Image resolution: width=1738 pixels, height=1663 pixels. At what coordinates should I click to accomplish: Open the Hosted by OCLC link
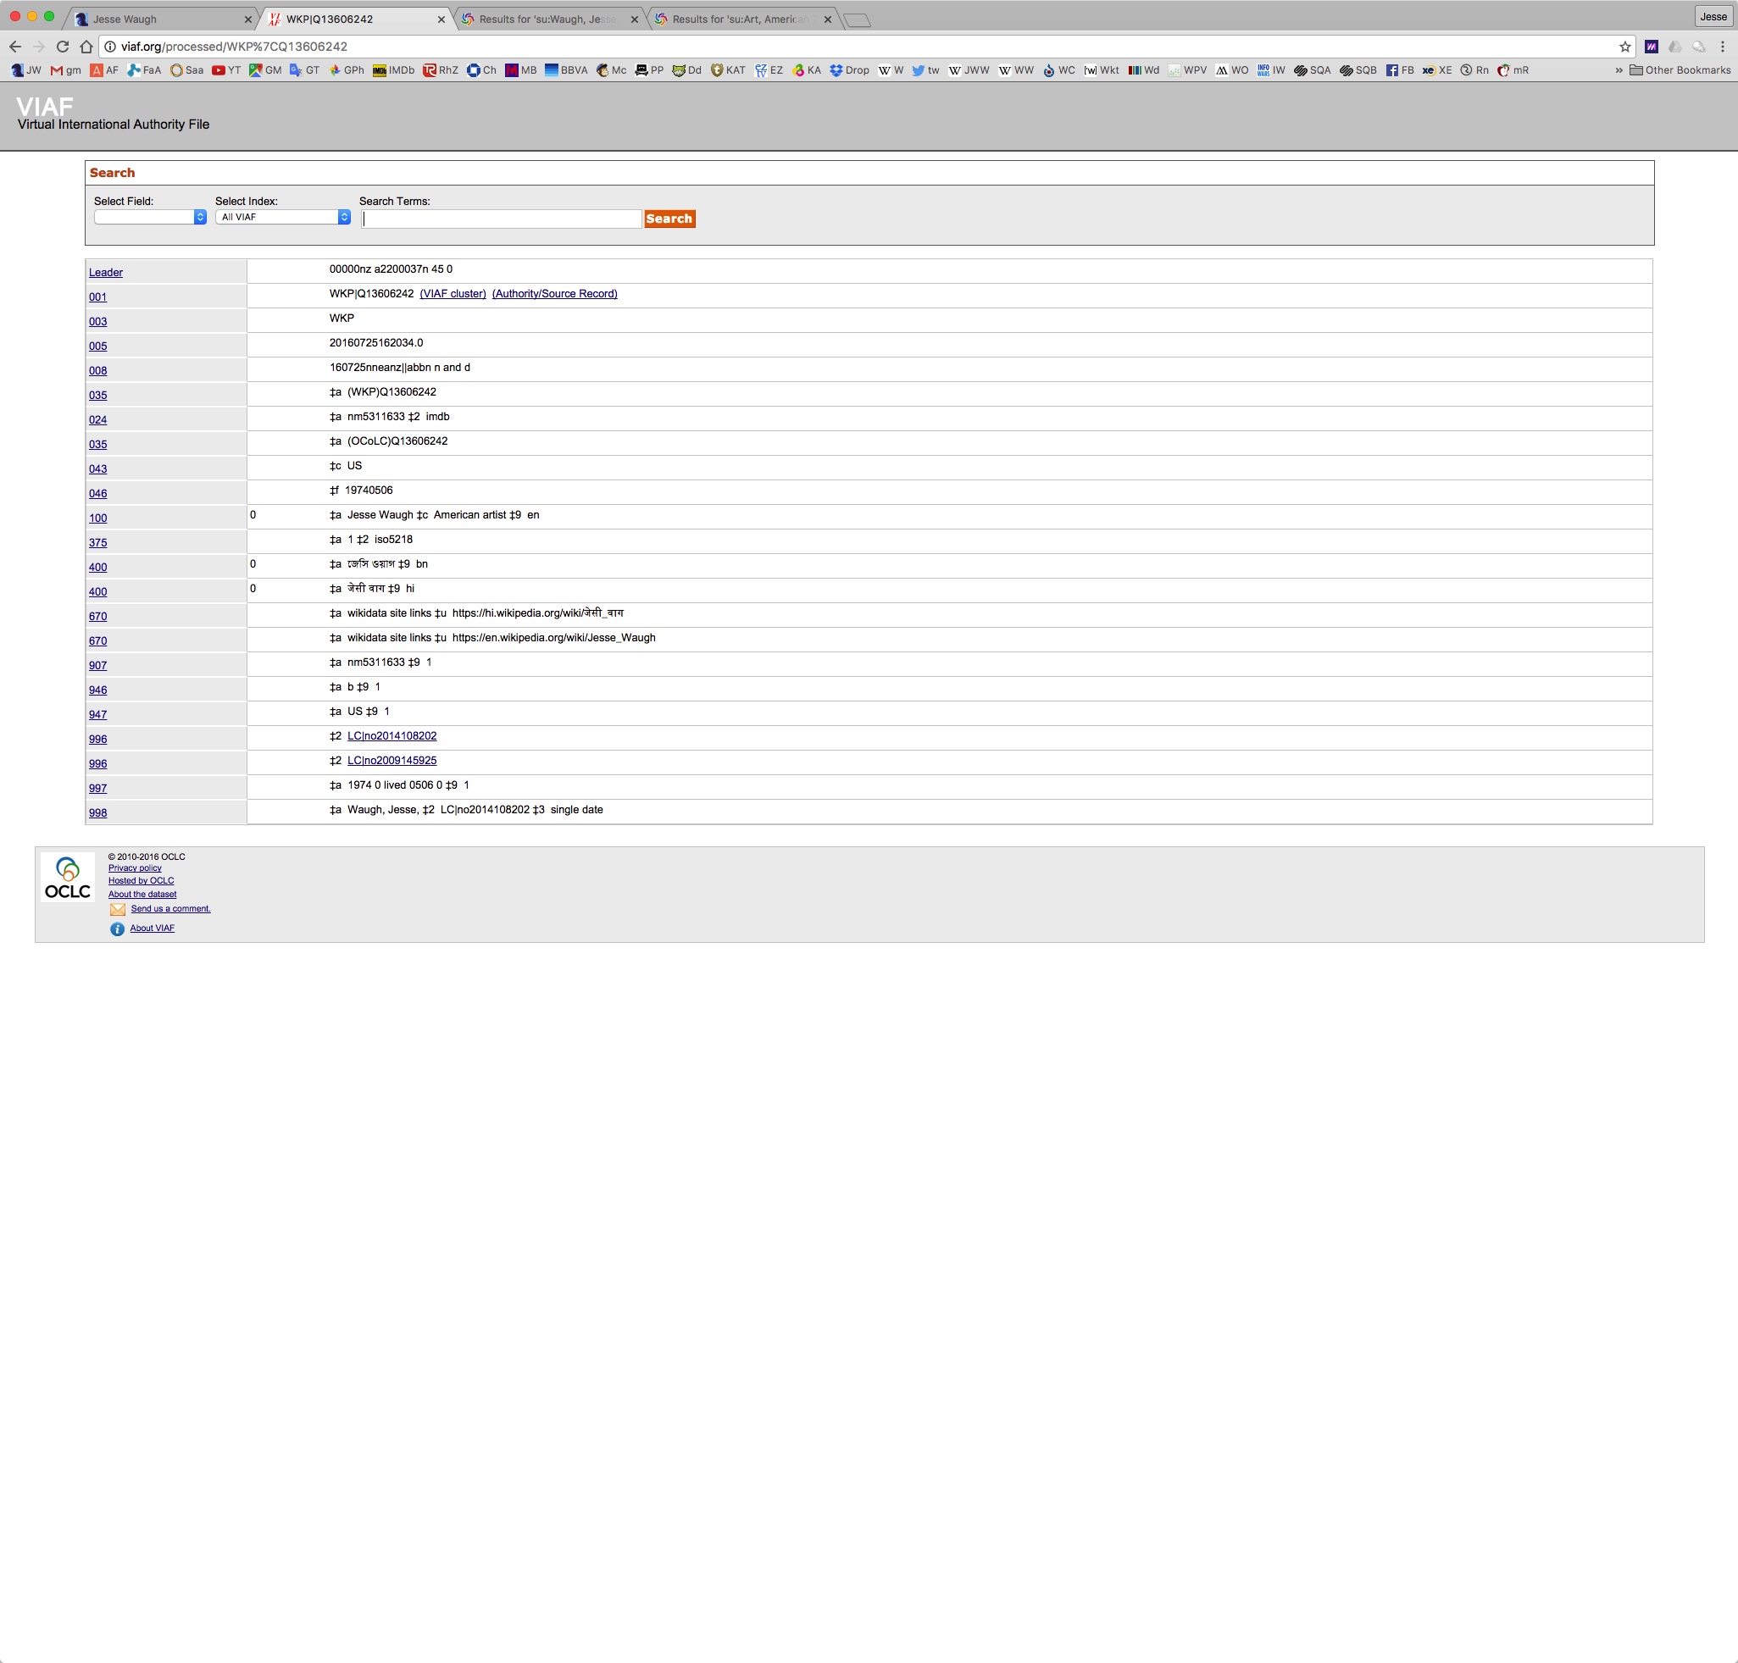(x=141, y=881)
